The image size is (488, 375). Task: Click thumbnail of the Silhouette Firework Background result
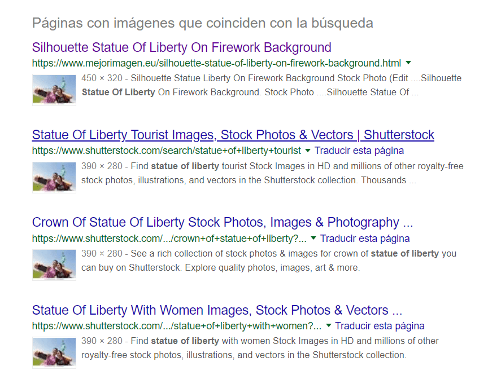(x=54, y=90)
